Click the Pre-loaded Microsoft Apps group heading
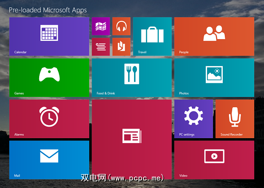Image resolution: width=264 pixels, height=188 pixels. tap(48, 10)
